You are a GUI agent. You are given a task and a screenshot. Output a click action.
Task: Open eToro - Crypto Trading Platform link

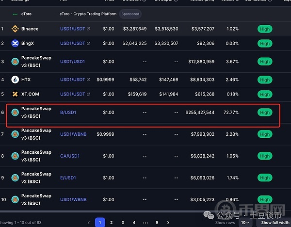(88, 14)
